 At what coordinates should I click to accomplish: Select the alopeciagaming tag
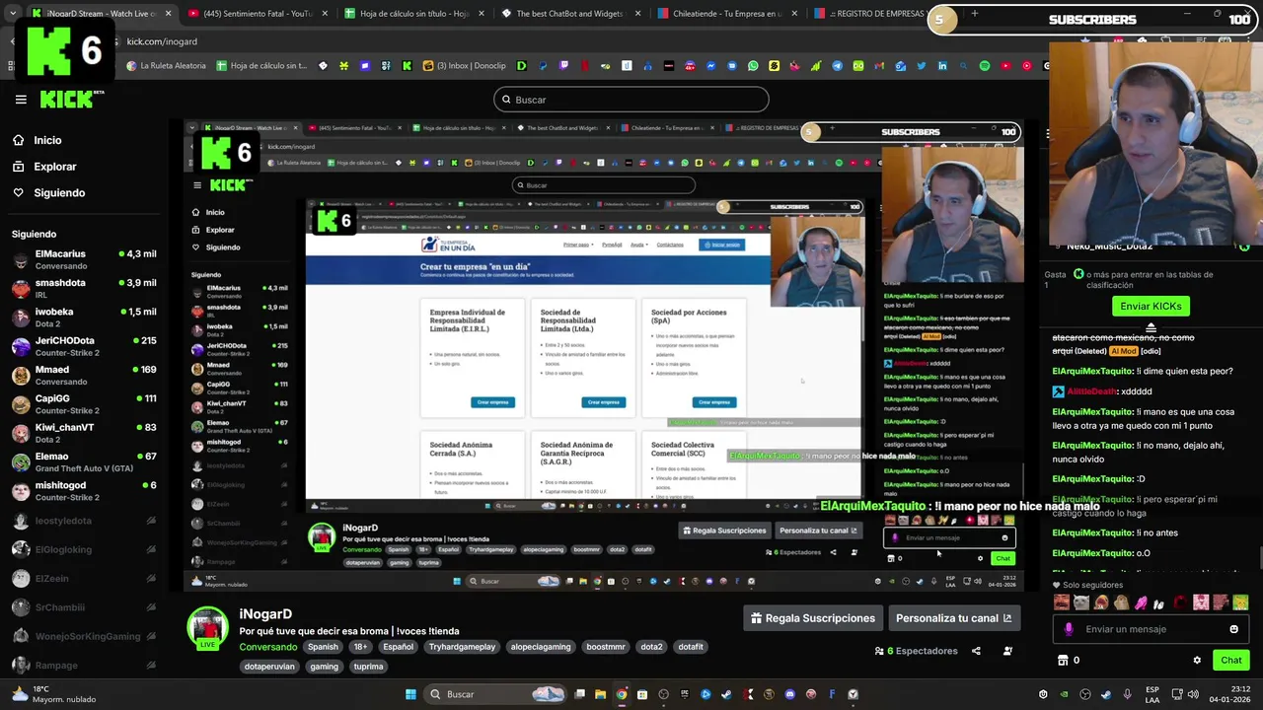[541, 647]
